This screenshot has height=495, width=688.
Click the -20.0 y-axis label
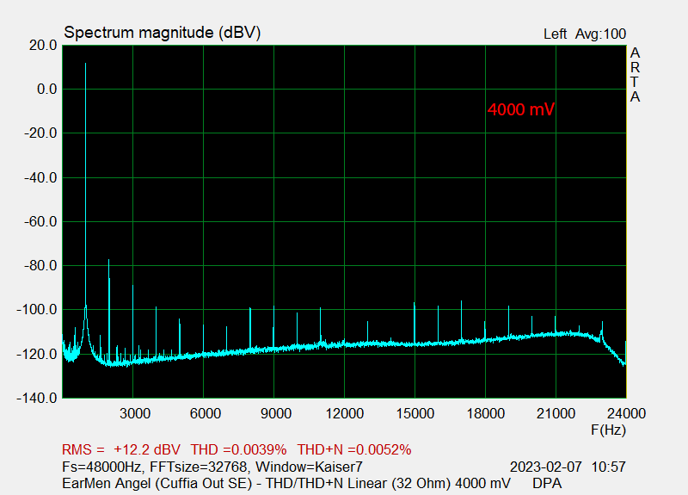(x=40, y=133)
